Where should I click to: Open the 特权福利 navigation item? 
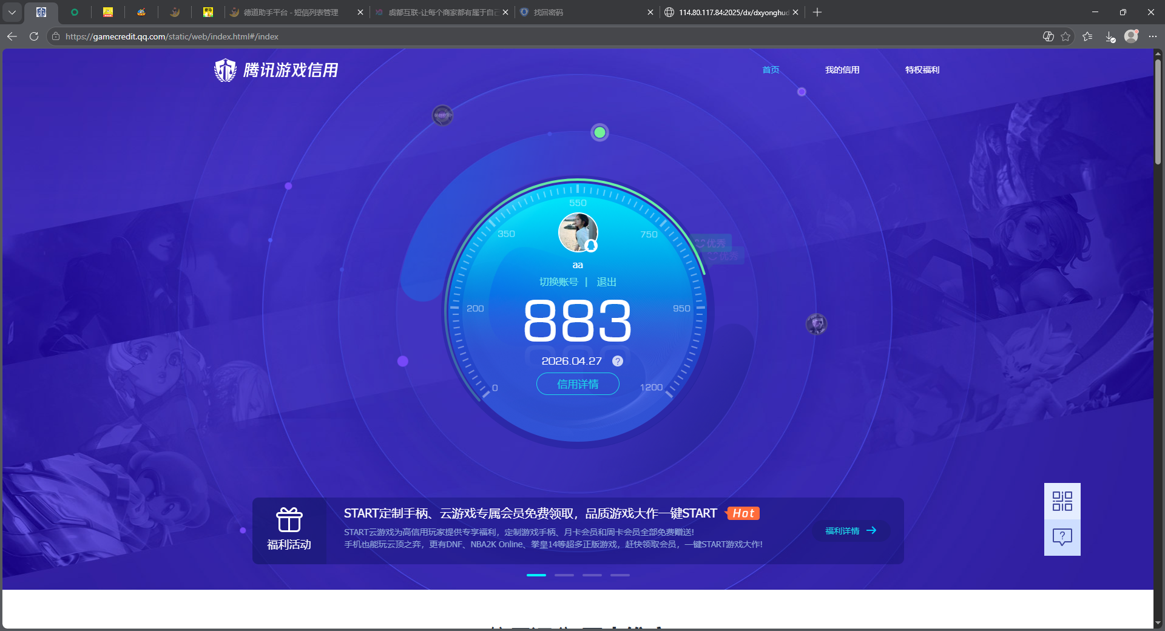click(922, 70)
